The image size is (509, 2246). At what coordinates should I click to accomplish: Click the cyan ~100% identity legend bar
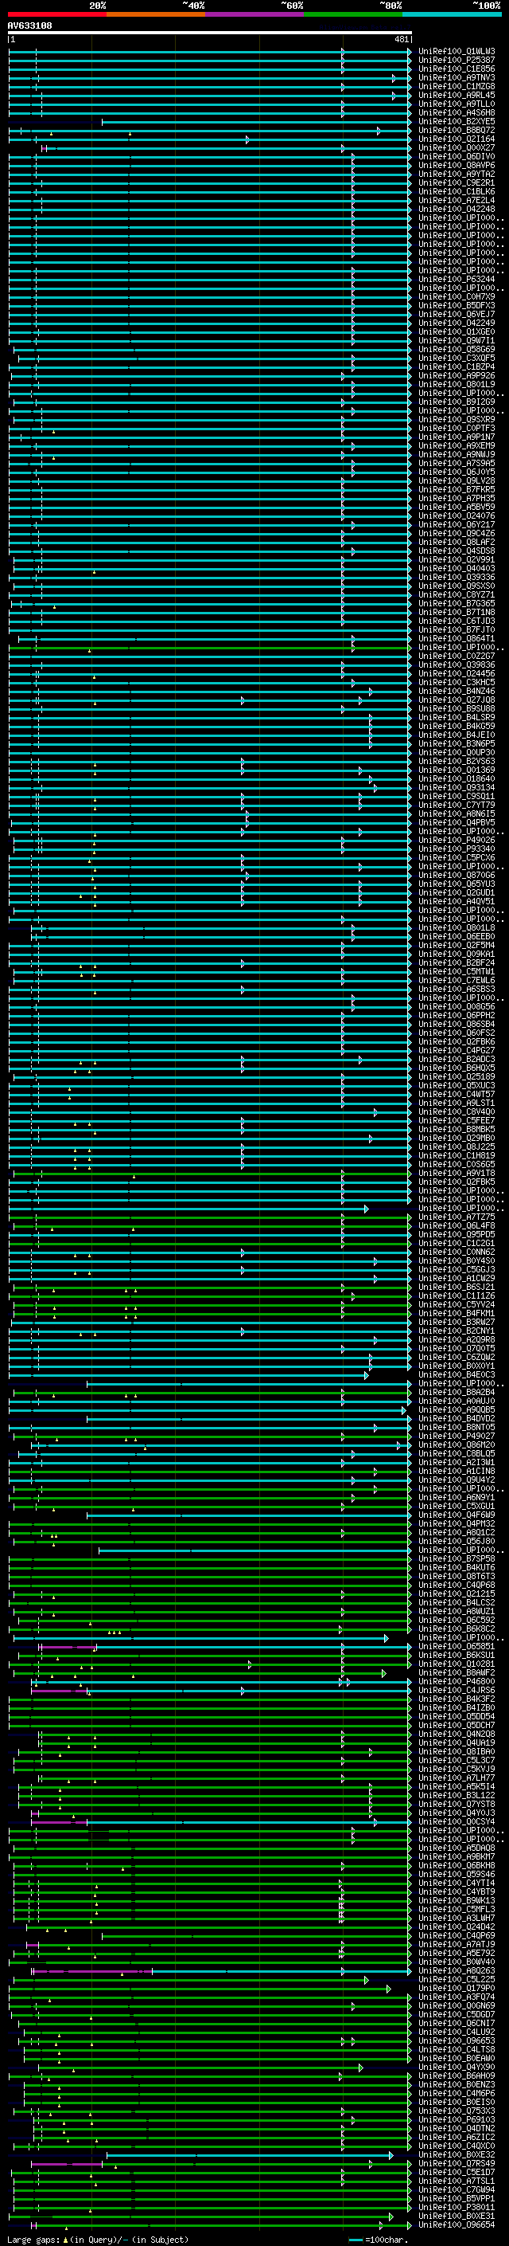(x=453, y=14)
